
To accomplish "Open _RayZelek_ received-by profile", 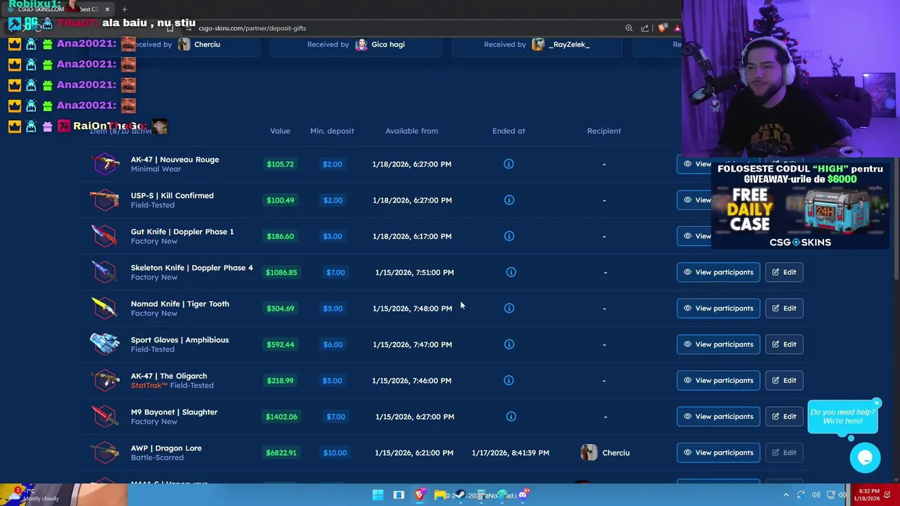I will pos(560,44).
